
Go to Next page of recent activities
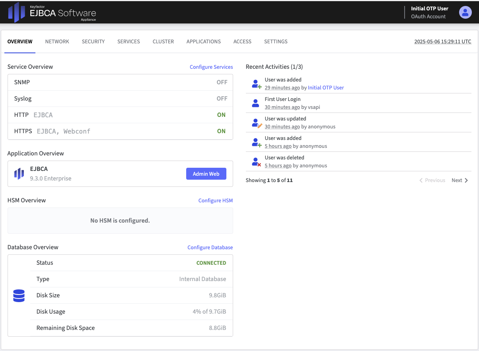[x=460, y=180]
